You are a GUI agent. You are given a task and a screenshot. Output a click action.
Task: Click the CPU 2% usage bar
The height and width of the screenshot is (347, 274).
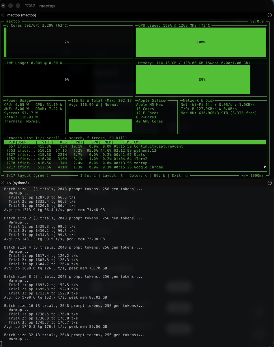pos(5,42)
